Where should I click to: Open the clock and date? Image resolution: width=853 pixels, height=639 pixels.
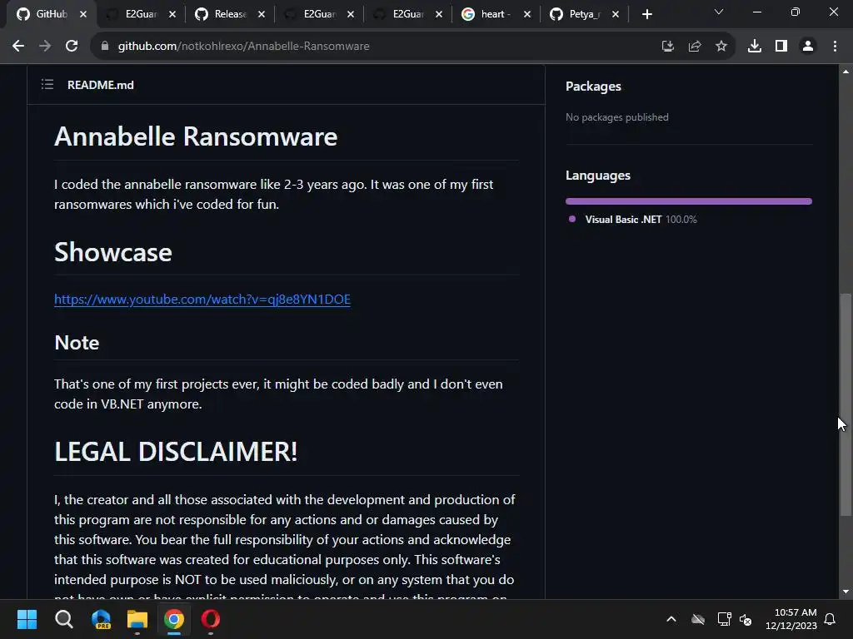(791, 619)
